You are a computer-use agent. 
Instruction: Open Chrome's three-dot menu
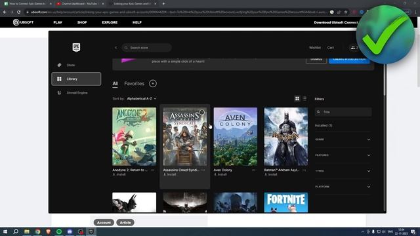[x=415, y=12]
